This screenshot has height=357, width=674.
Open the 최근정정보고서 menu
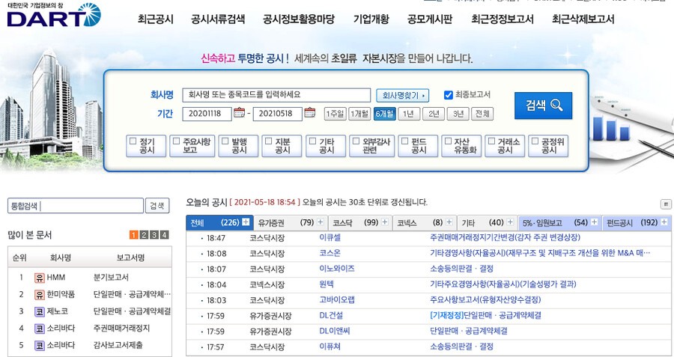(503, 19)
